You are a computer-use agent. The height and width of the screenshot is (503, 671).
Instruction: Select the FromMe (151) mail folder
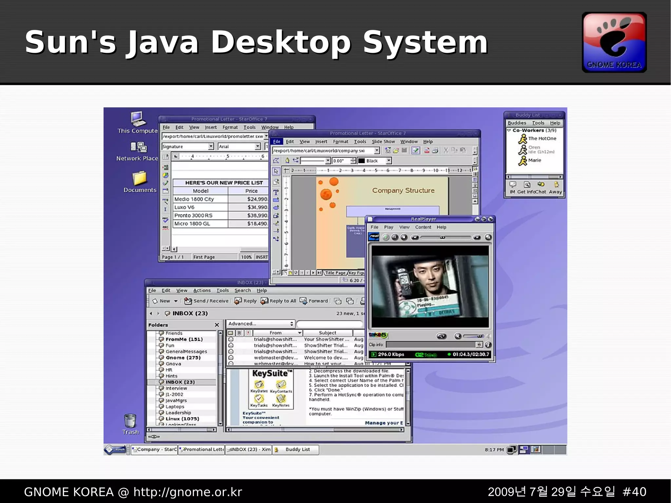[184, 339]
